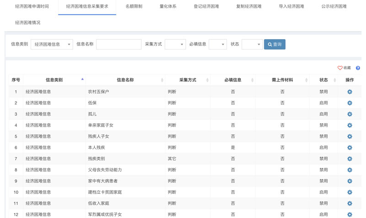Open action gear for 本人残疾 row
Screen dimensions: 366x218
(x=350, y=148)
